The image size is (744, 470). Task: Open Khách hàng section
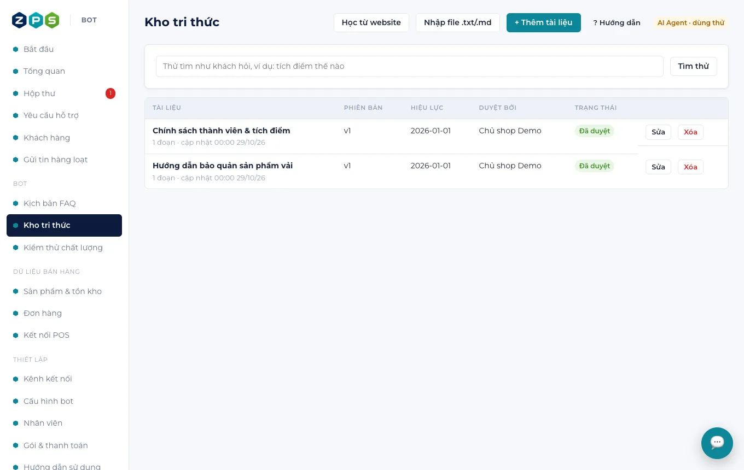pos(64,138)
